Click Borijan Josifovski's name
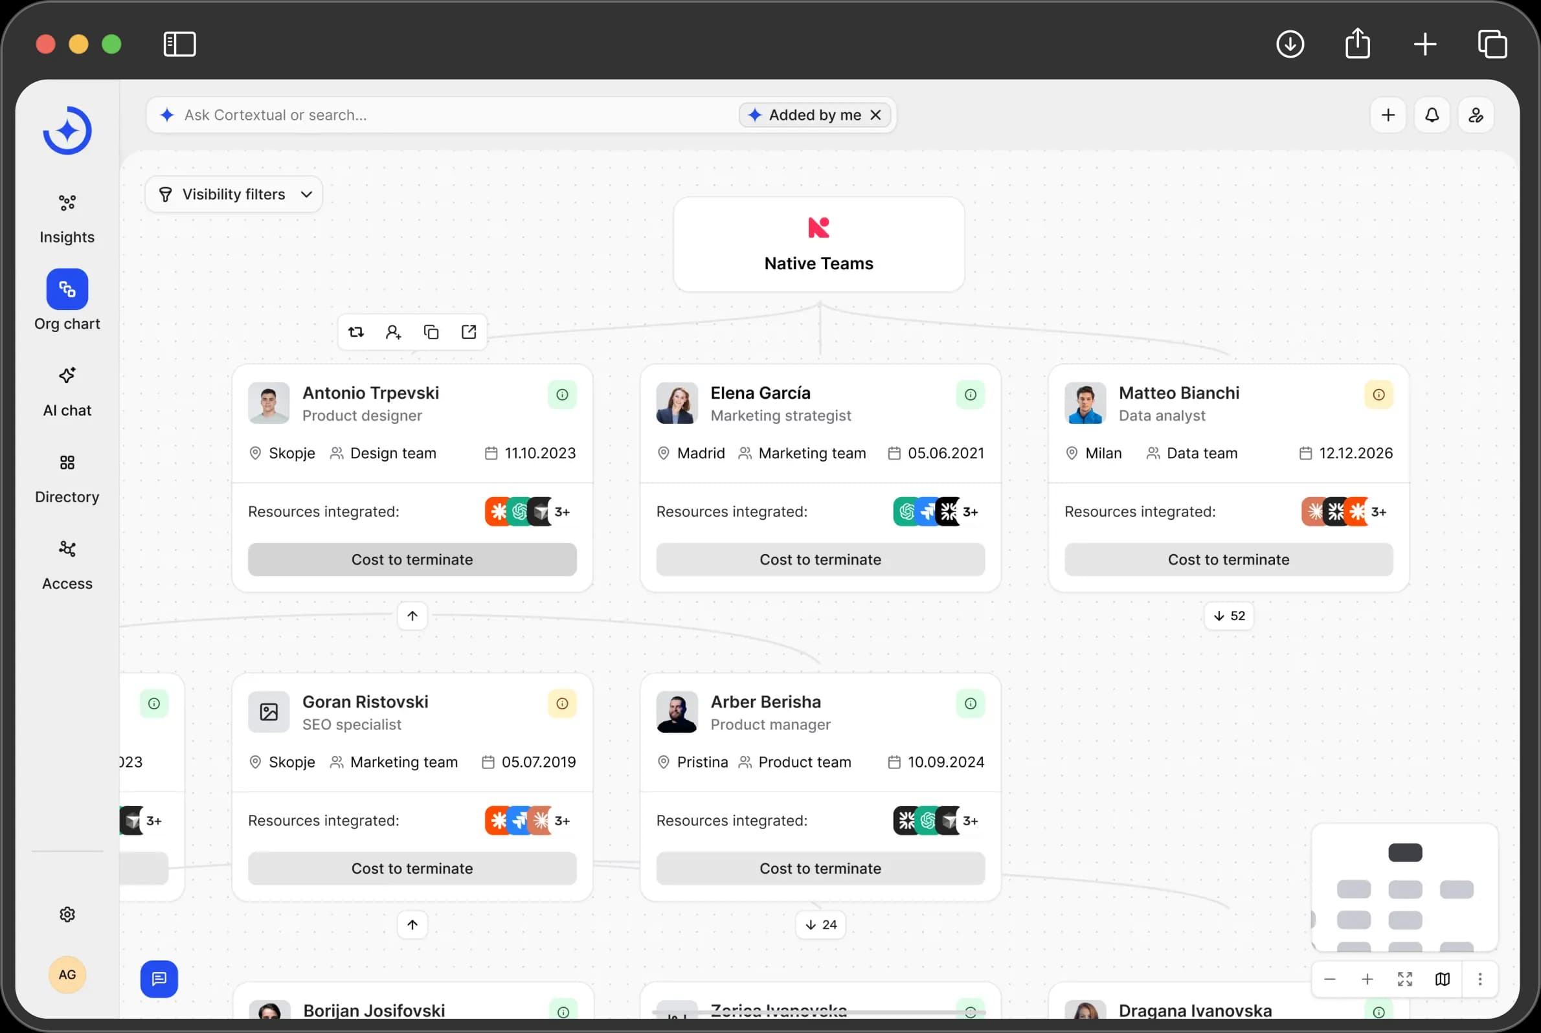Image resolution: width=1541 pixels, height=1033 pixels. 374,1010
